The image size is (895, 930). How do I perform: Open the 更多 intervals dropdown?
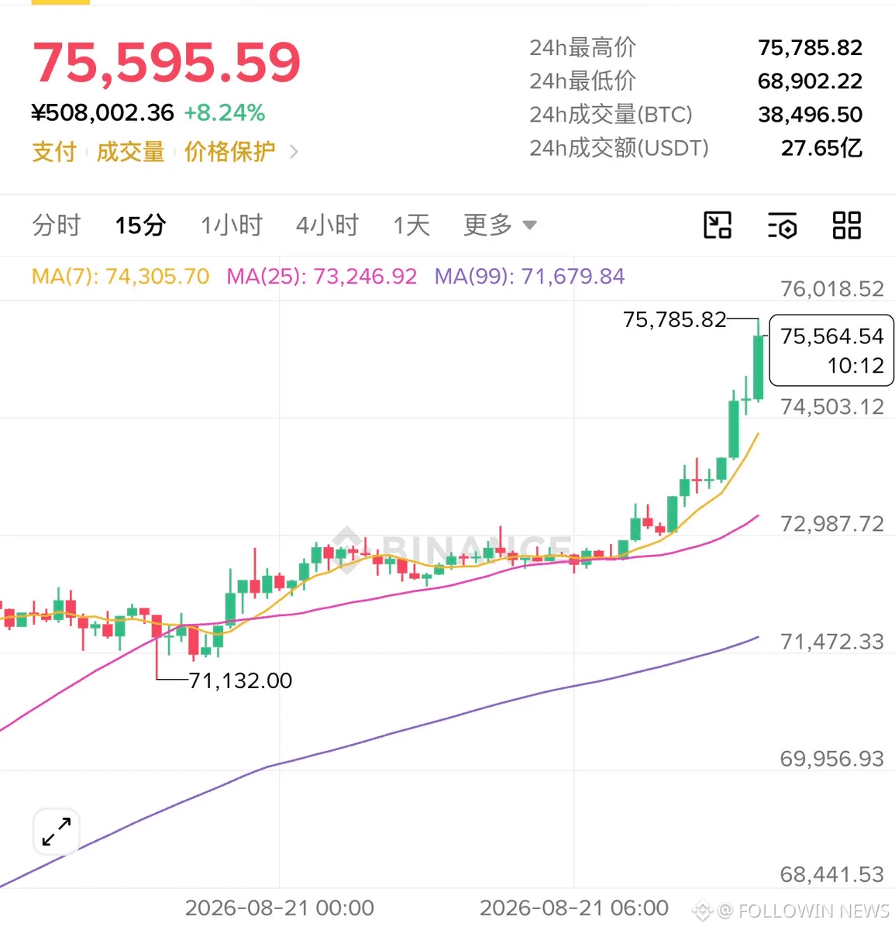point(500,226)
